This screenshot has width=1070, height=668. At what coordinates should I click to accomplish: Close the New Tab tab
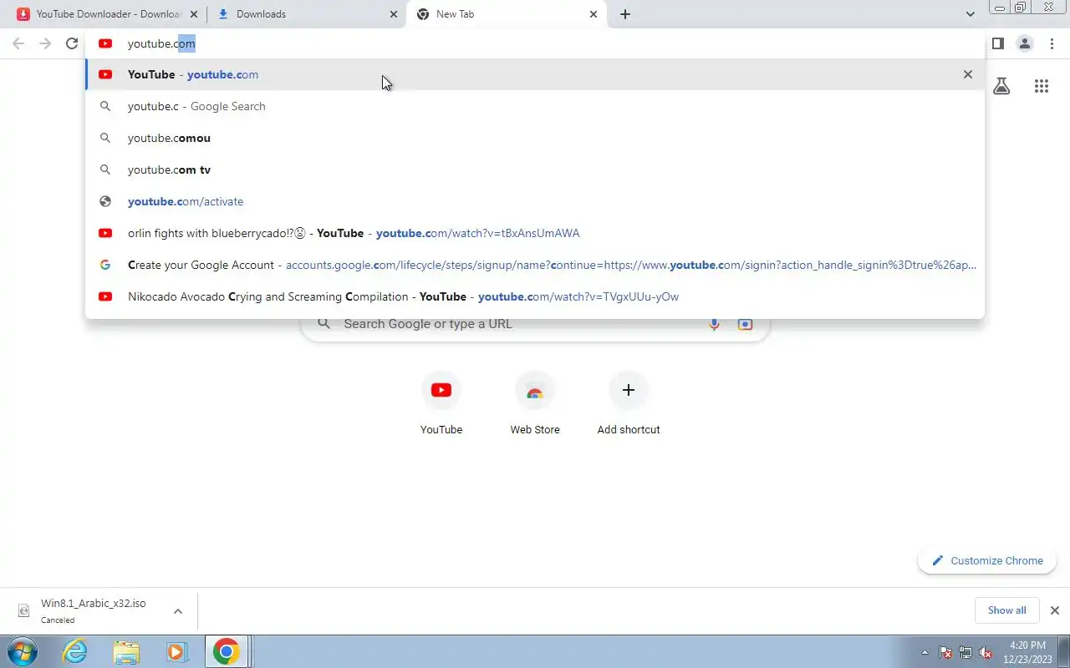tap(594, 14)
